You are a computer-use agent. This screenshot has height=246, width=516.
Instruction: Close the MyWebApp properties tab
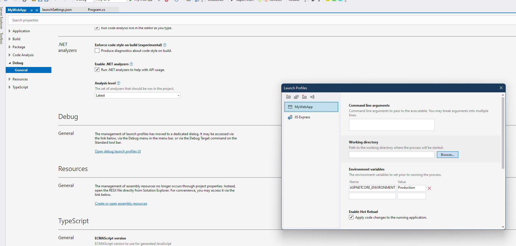click(37, 10)
